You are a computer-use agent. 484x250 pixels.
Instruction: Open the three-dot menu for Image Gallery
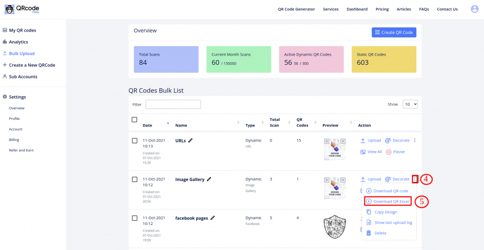[x=415, y=179]
